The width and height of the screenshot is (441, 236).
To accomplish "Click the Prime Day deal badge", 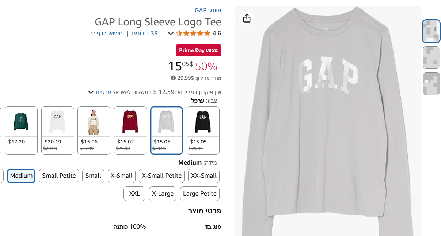I will click(x=198, y=50).
